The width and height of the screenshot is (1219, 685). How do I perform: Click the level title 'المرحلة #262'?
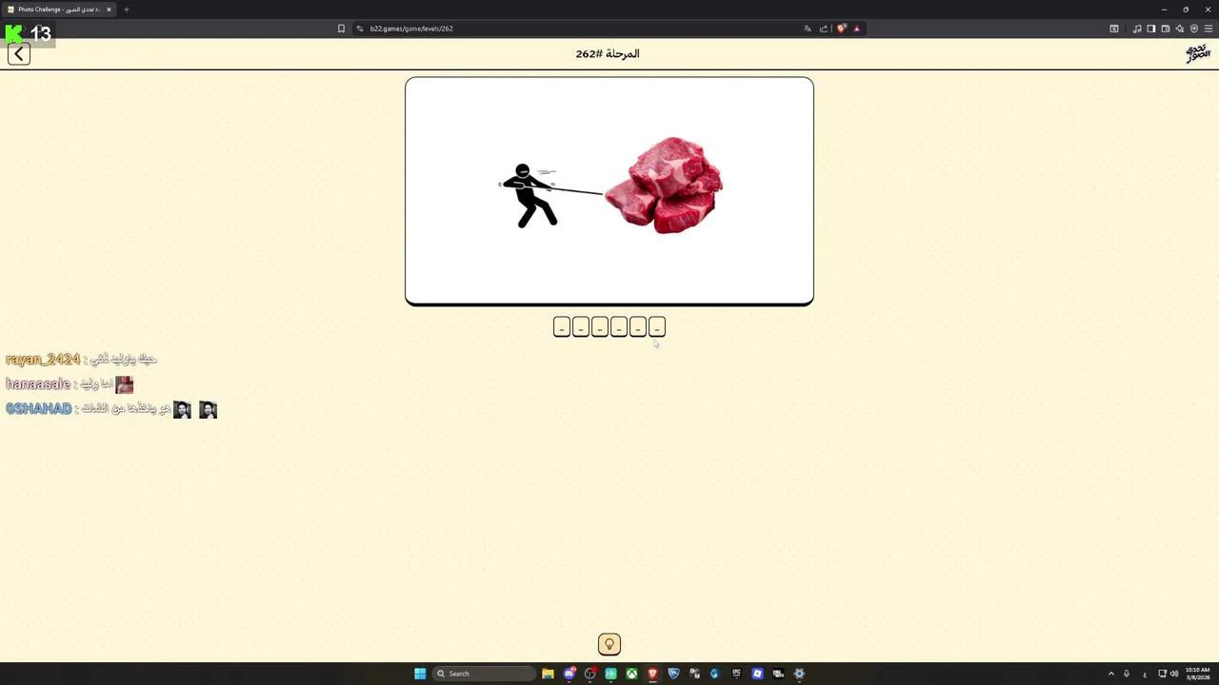[608, 54]
